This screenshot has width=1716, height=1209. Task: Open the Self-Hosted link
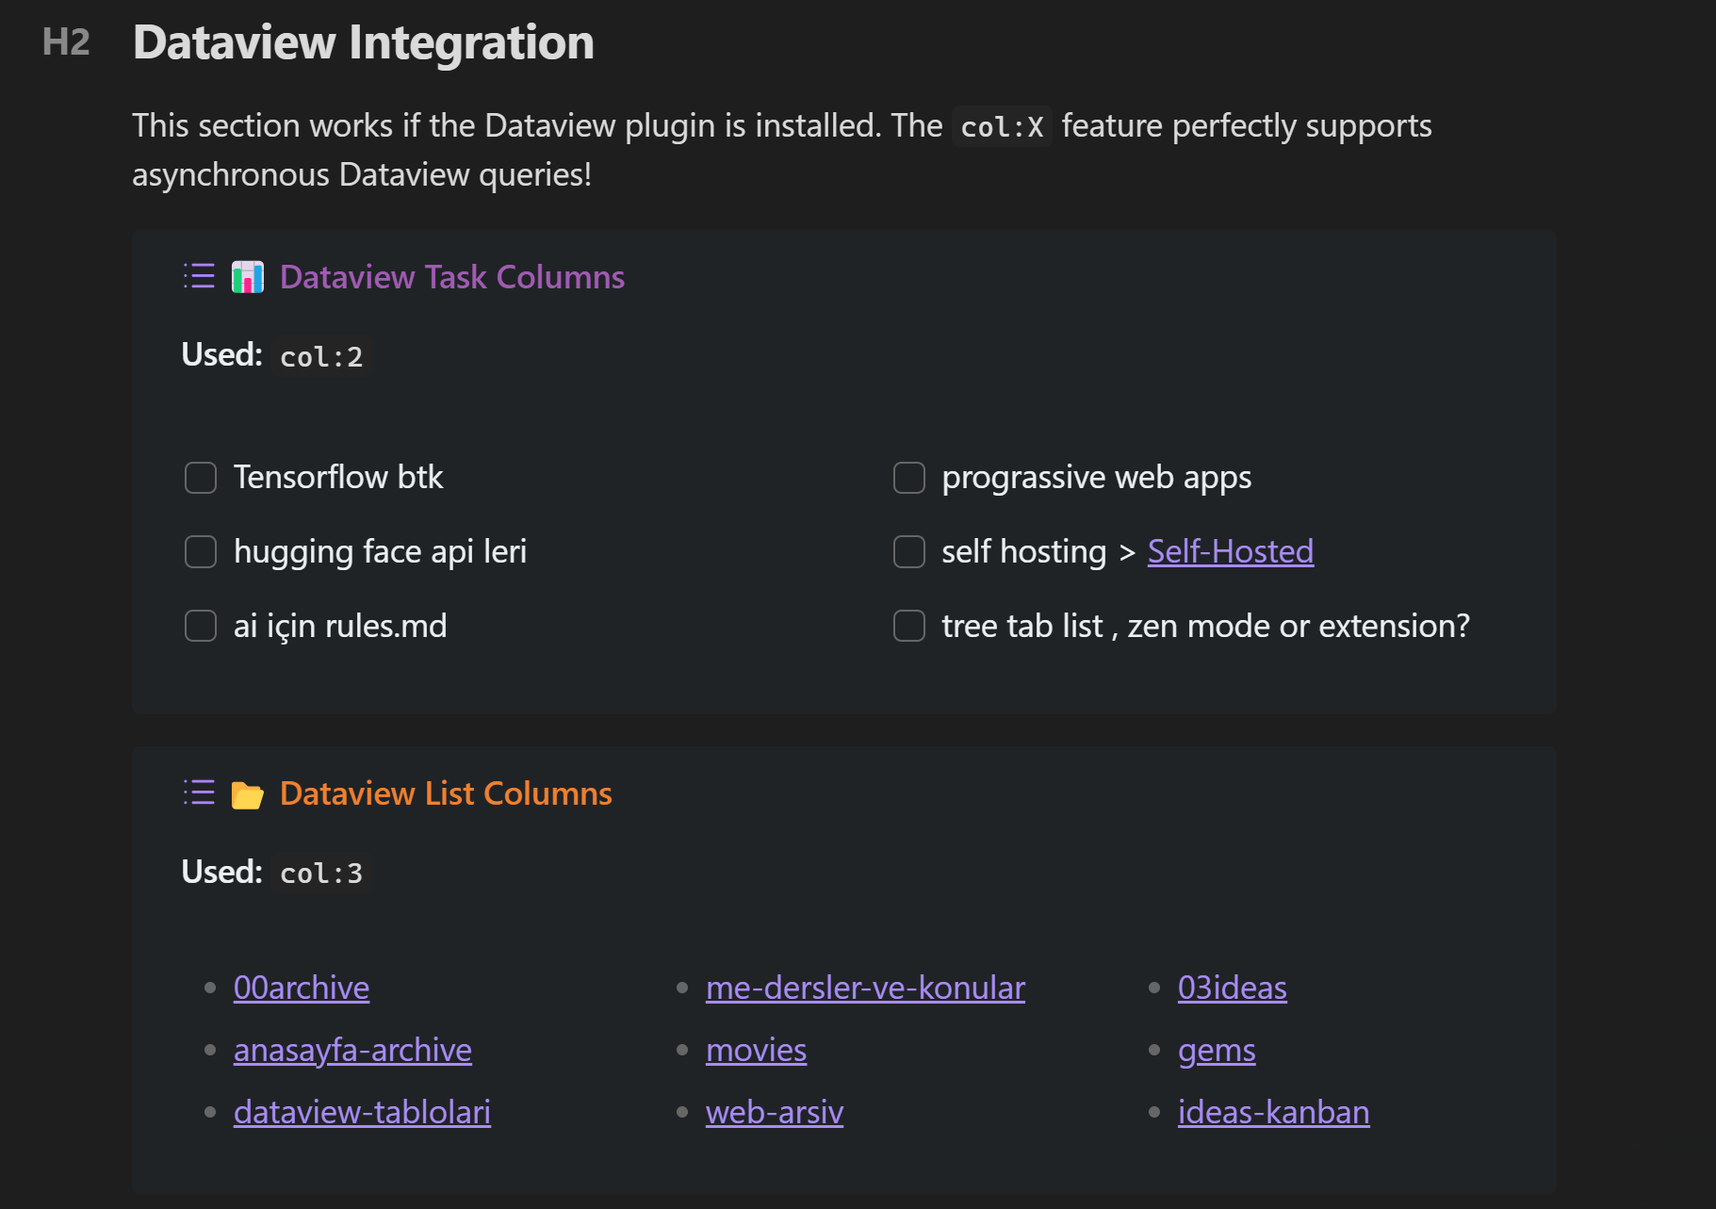1231,551
